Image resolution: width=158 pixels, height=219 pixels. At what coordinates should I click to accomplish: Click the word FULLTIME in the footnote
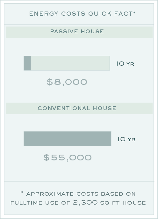pyautogui.click(x=26, y=203)
